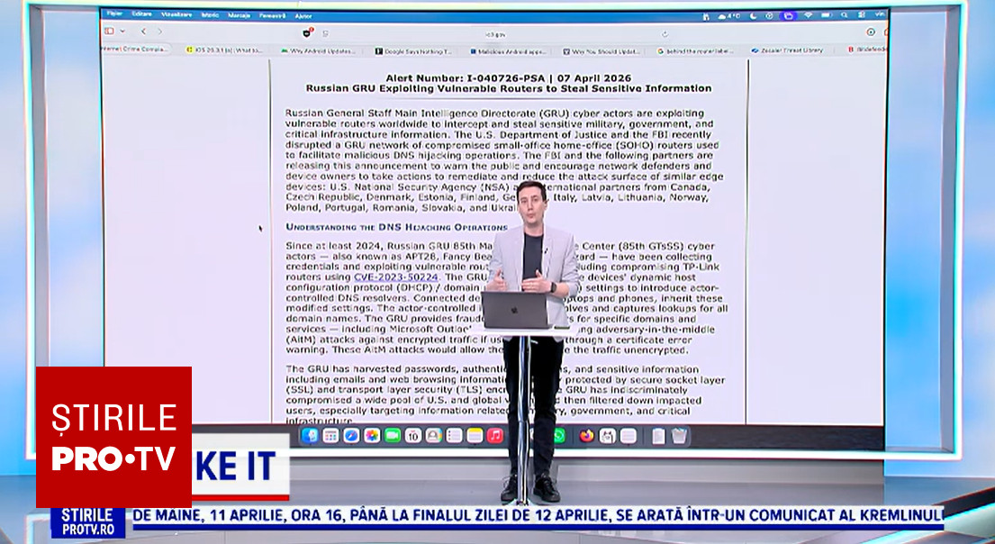
Task: Click the Notes app Dock icon
Action: (x=474, y=436)
